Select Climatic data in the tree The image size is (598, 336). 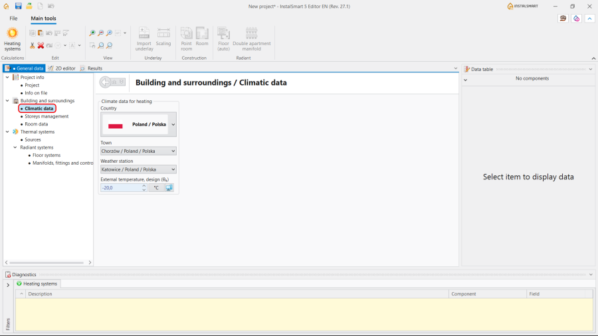click(39, 109)
